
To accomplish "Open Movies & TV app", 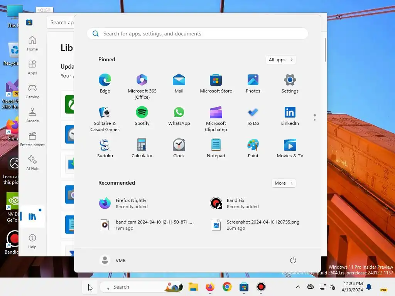I will (290, 148).
